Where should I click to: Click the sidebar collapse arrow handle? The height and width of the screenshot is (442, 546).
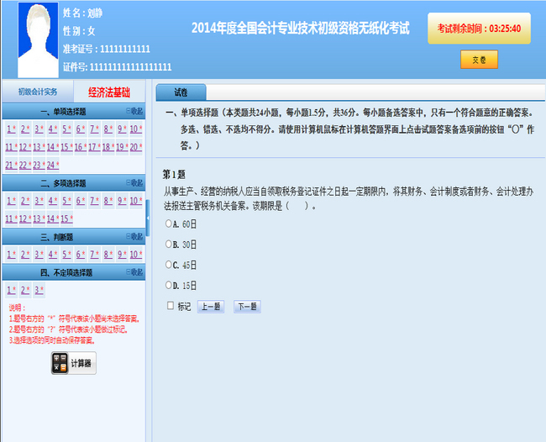pyautogui.click(x=148, y=219)
